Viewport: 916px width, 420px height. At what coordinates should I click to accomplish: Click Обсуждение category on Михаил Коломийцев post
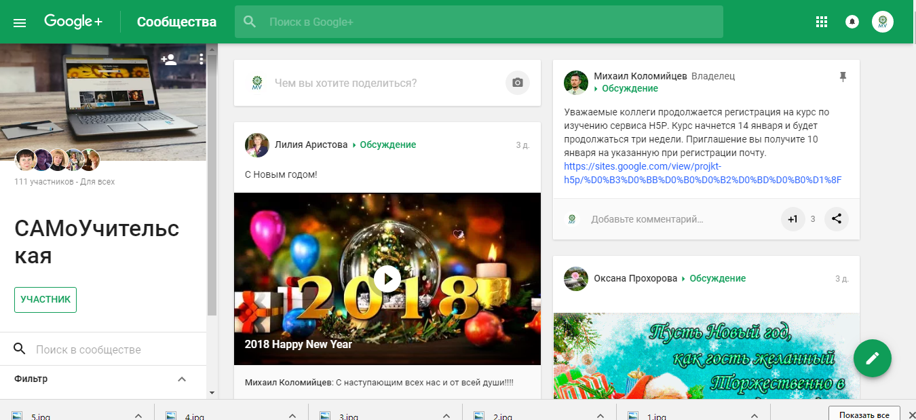(630, 88)
